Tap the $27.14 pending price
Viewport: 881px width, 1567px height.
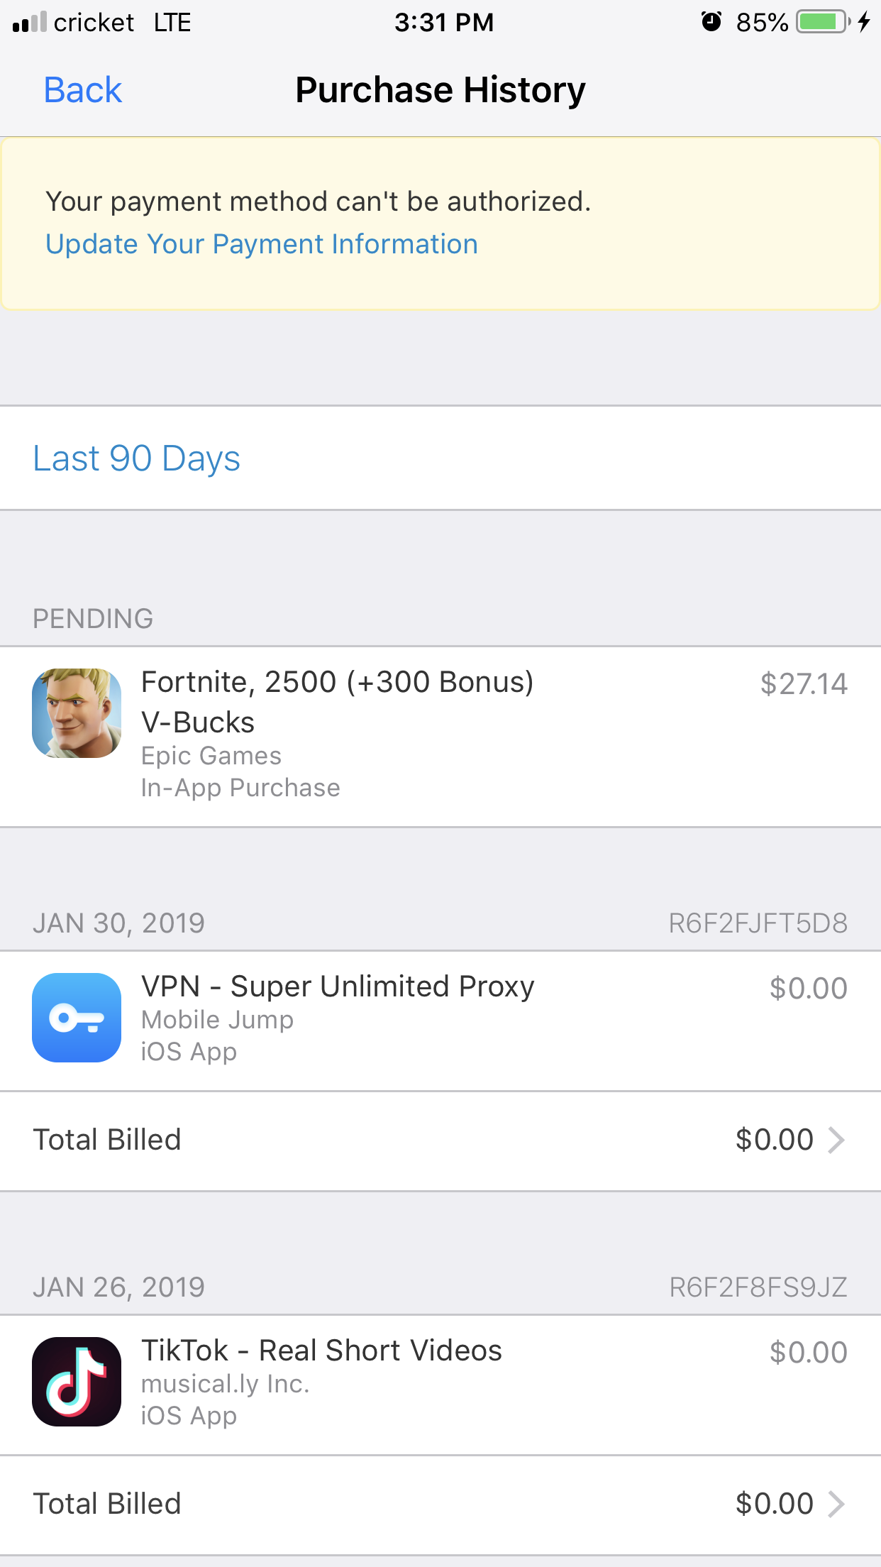(x=804, y=684)
